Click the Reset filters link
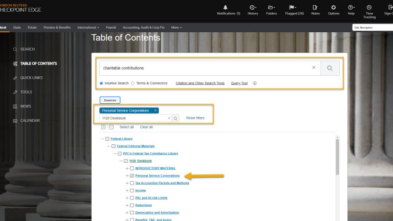Viewport: 393px width, 221px height. tap(195, 118)
